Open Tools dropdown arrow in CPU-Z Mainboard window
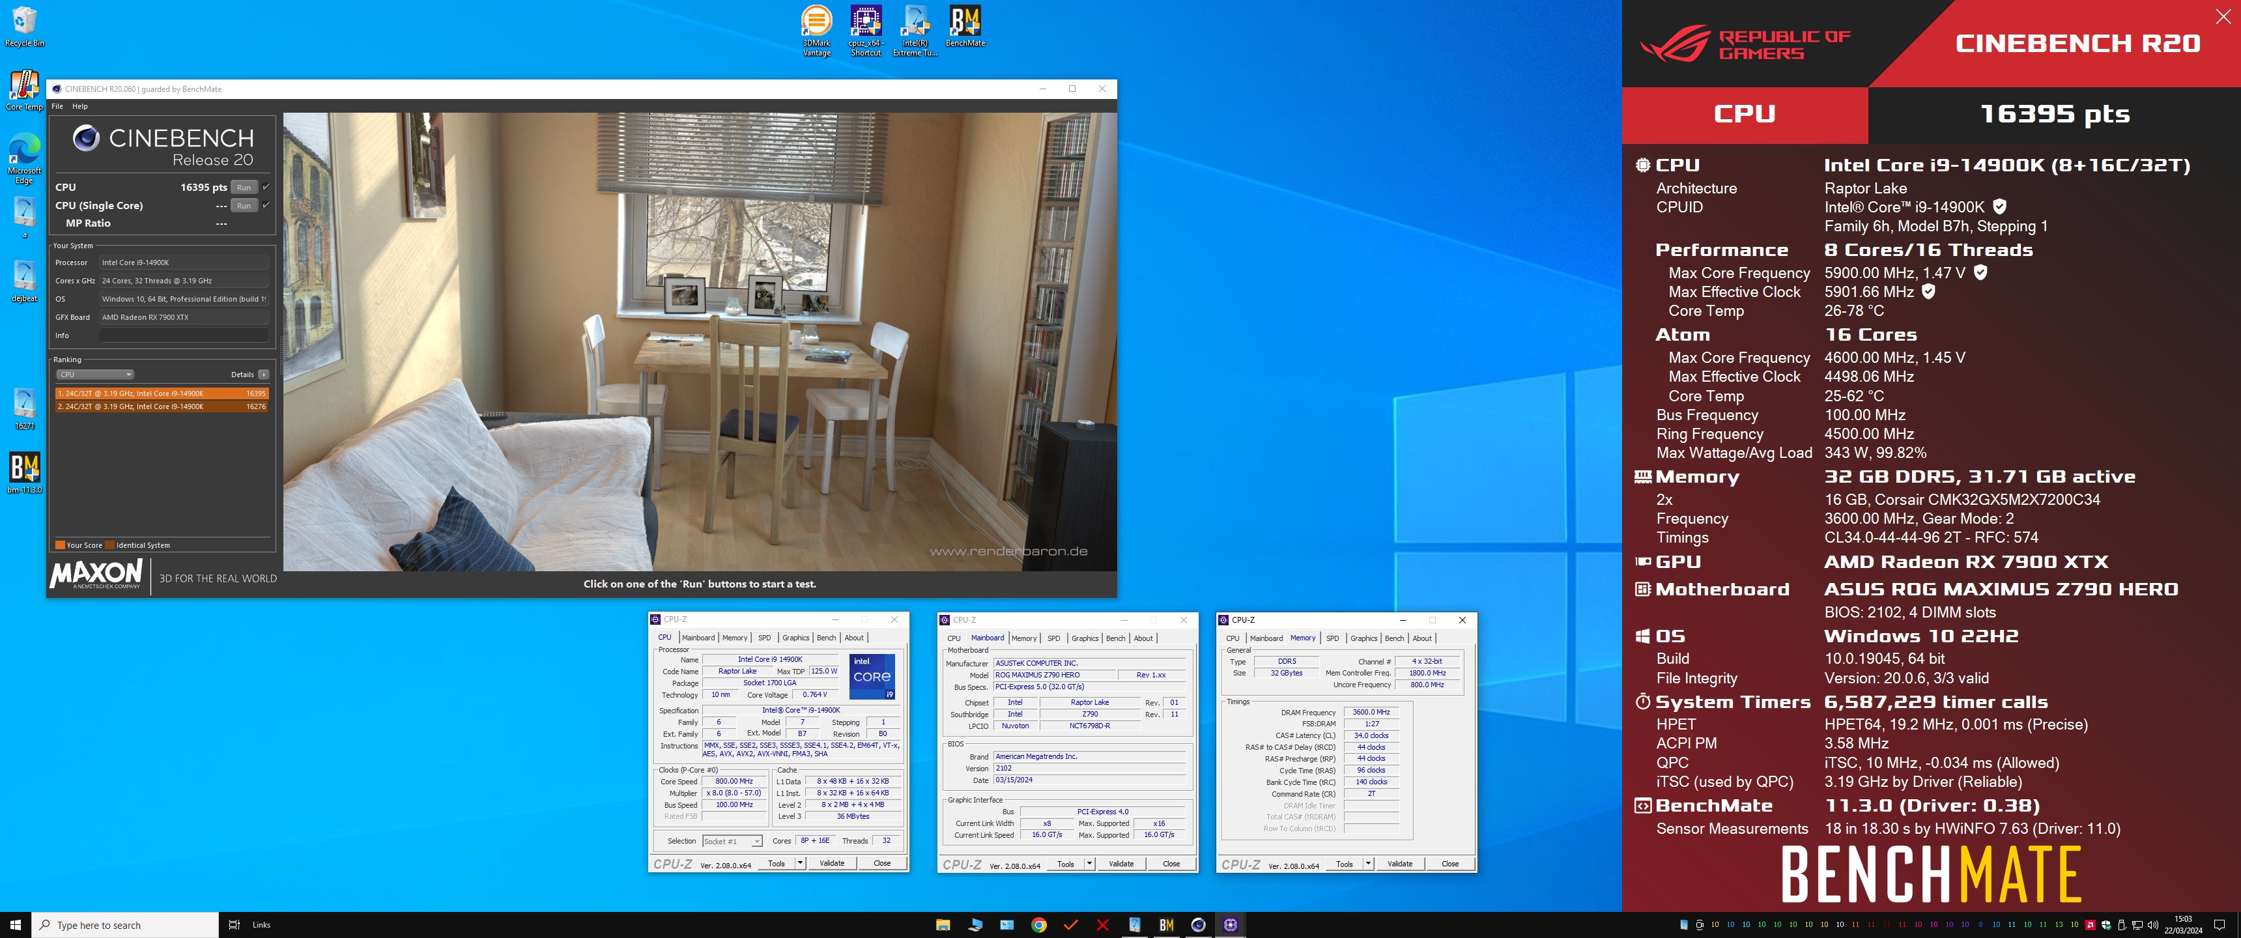The width and height of the screenshot is (2241, 938). click(x=1089, y=864)
